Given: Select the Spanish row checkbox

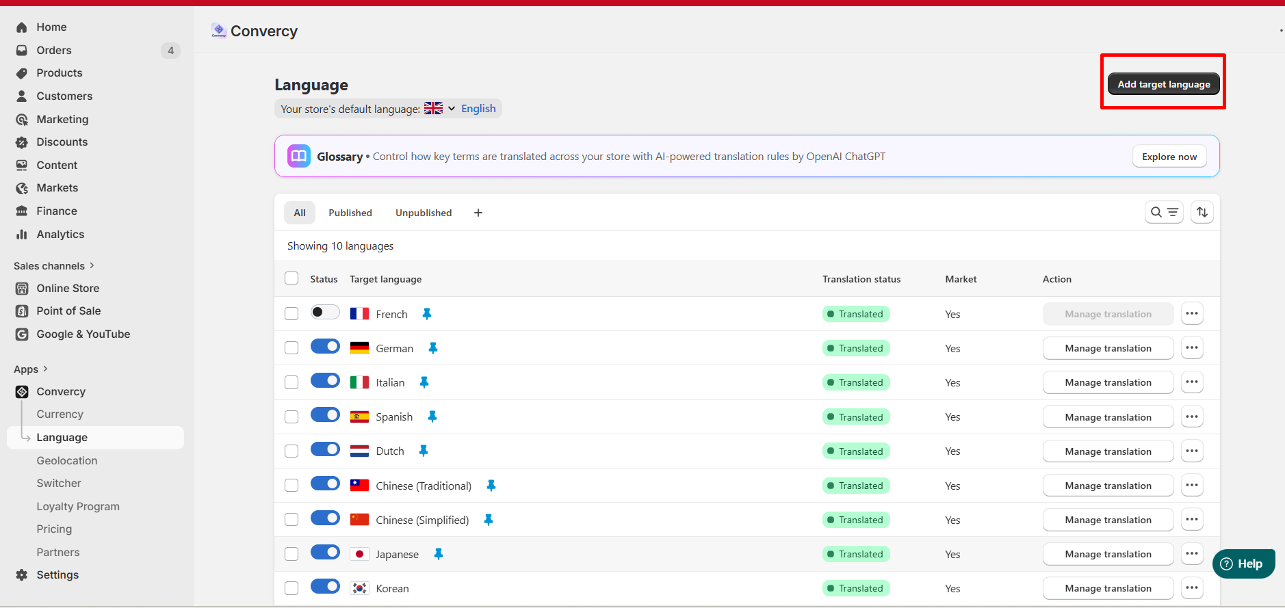Looking at the screenshot, I should pos(291,417).
